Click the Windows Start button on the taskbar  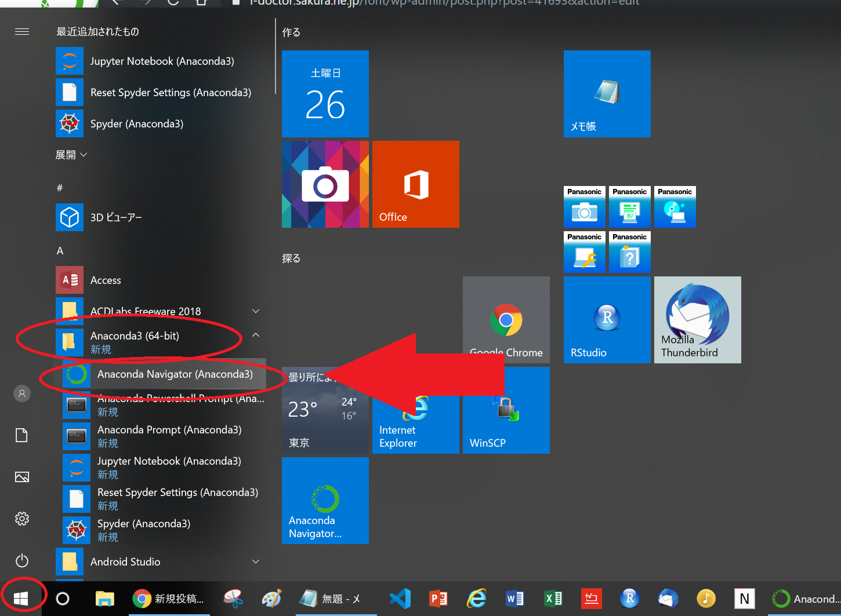tap(21, 599)
